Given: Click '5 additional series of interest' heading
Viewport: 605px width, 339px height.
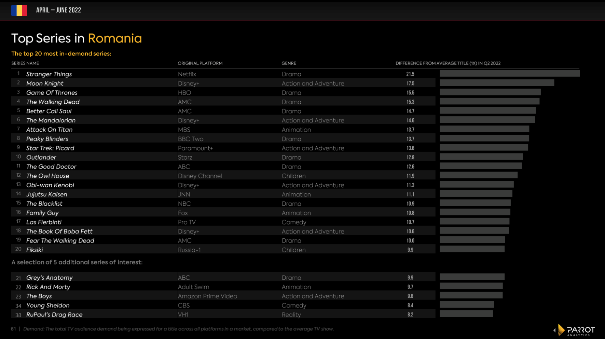Looking at the screenshot, I should point(77,262).
